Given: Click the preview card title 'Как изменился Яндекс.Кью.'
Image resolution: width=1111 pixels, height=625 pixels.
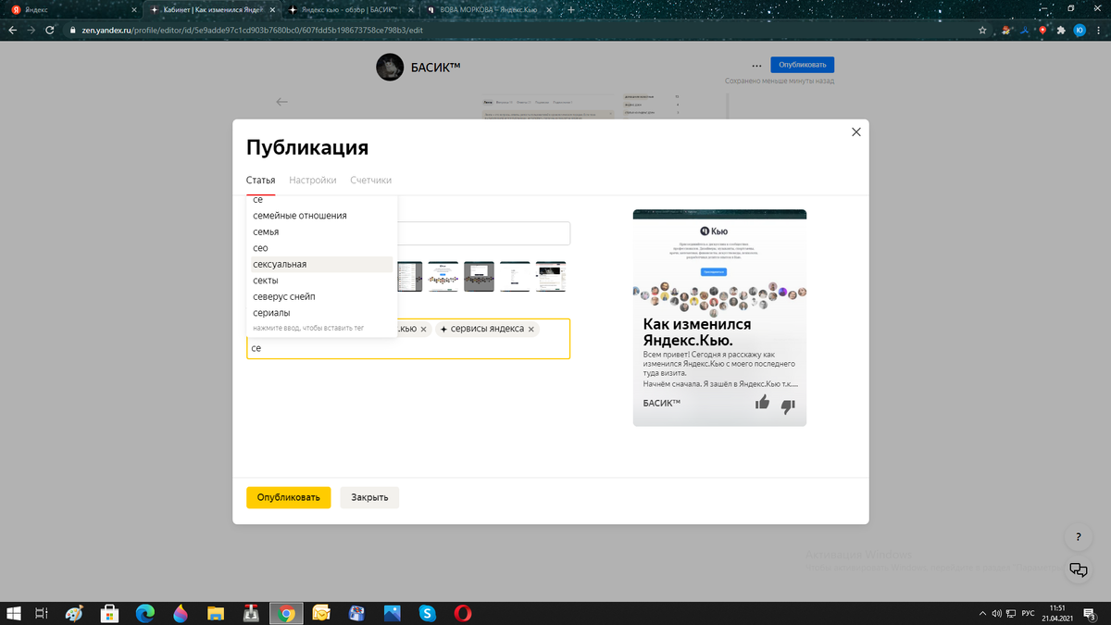Looking at the screenshot, I should 697,331.
